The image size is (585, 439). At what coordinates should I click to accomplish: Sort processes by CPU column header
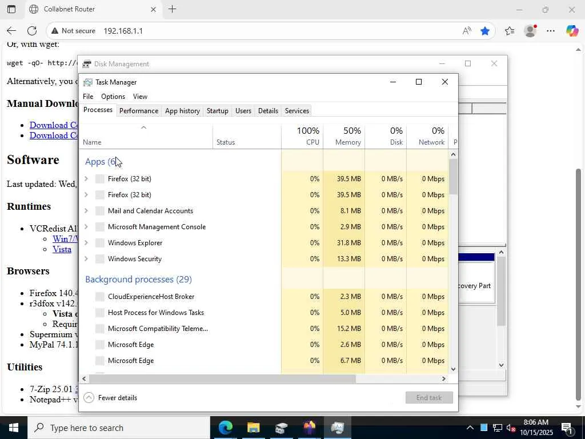[x=302, y=136]
